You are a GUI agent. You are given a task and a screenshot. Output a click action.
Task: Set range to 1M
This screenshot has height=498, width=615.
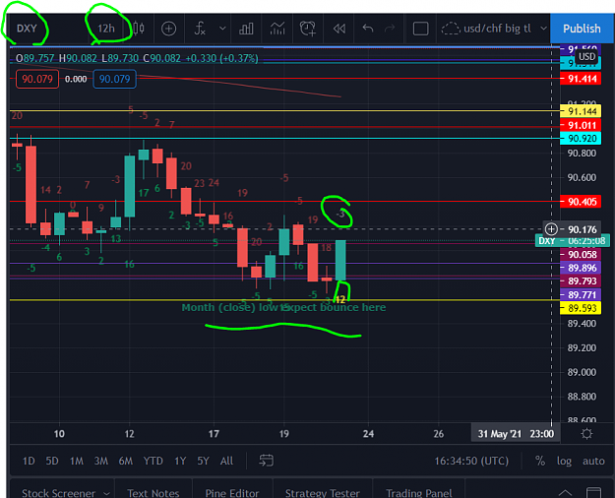click(x=77, y=461)
